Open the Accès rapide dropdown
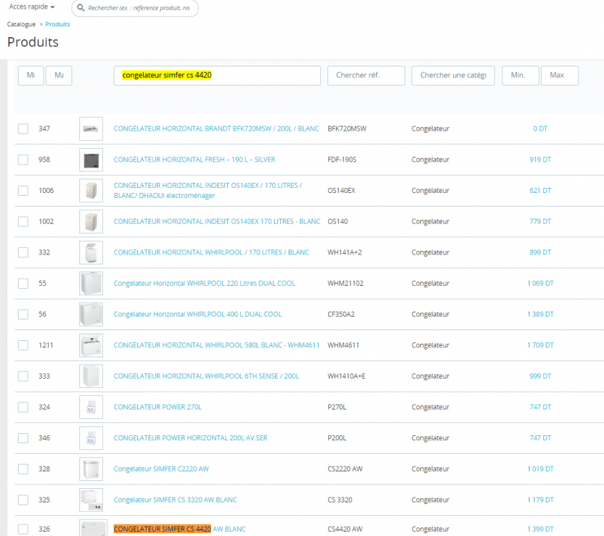 (x=32, y=7)
